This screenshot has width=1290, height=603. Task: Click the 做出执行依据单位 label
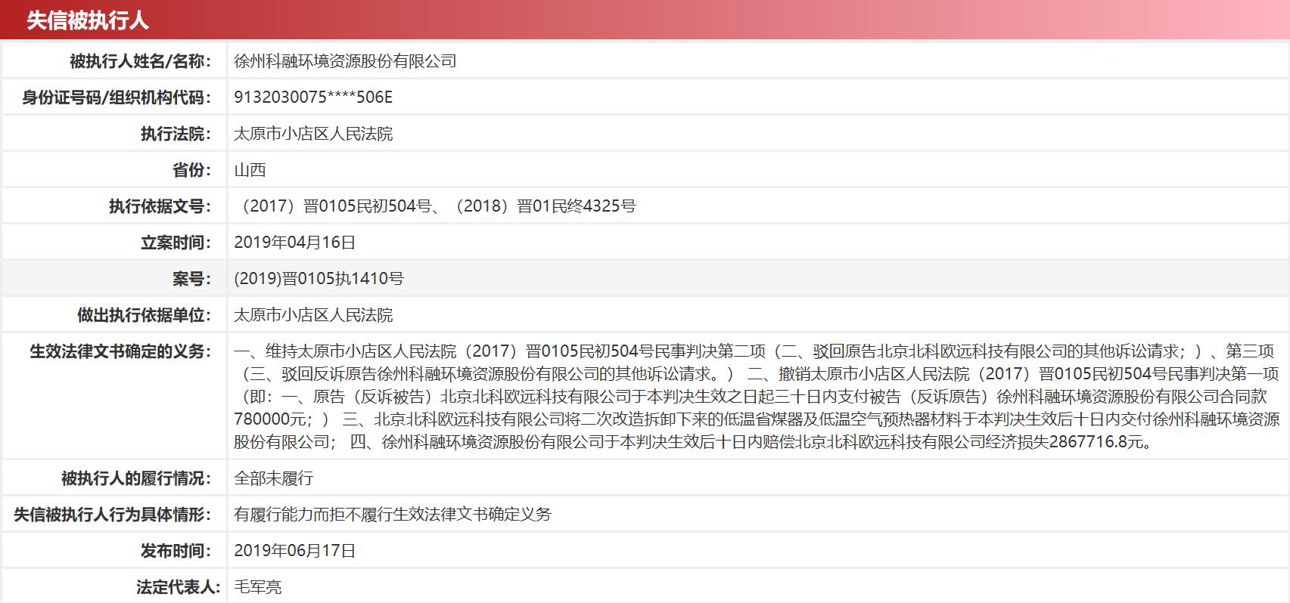tap(145, 315)
